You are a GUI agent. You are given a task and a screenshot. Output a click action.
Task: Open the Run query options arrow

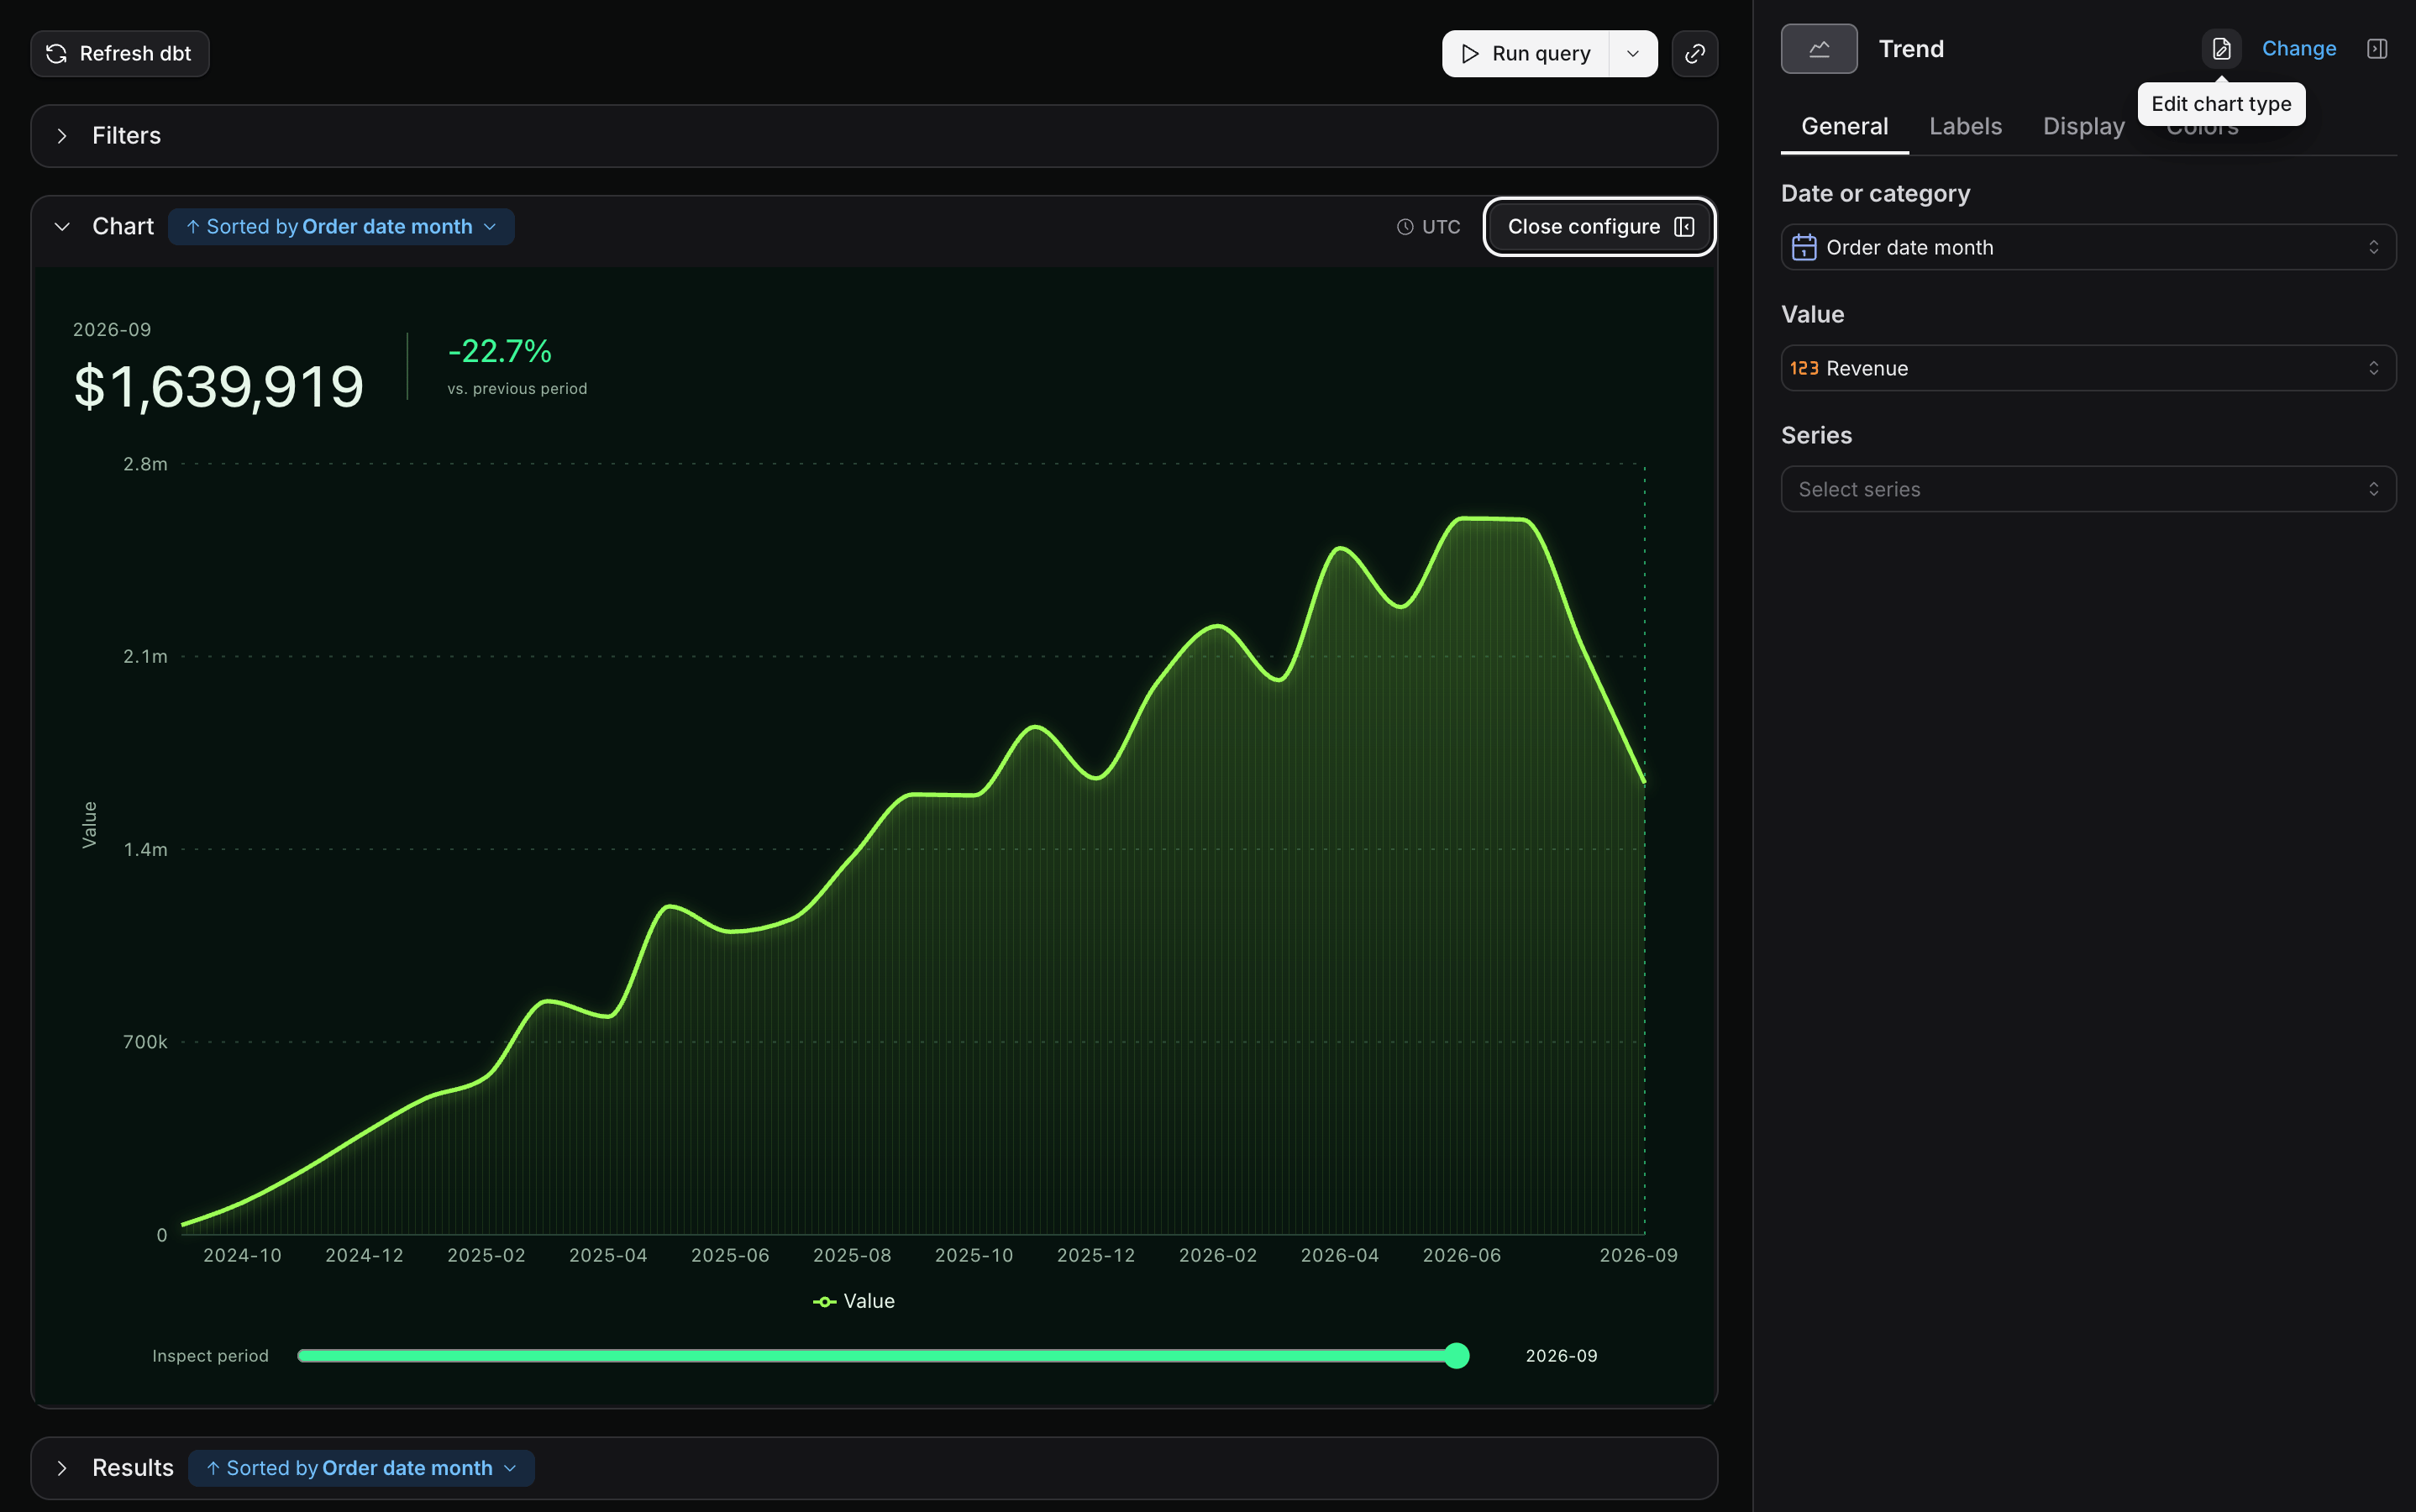click(x=1633, y=53)
